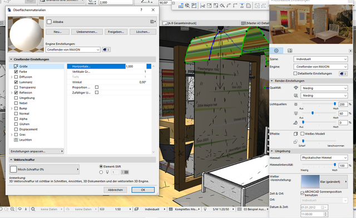Screen dimensions: 356x218
Task: Select the Element-Stift radio button
Action: coord(101,166)
